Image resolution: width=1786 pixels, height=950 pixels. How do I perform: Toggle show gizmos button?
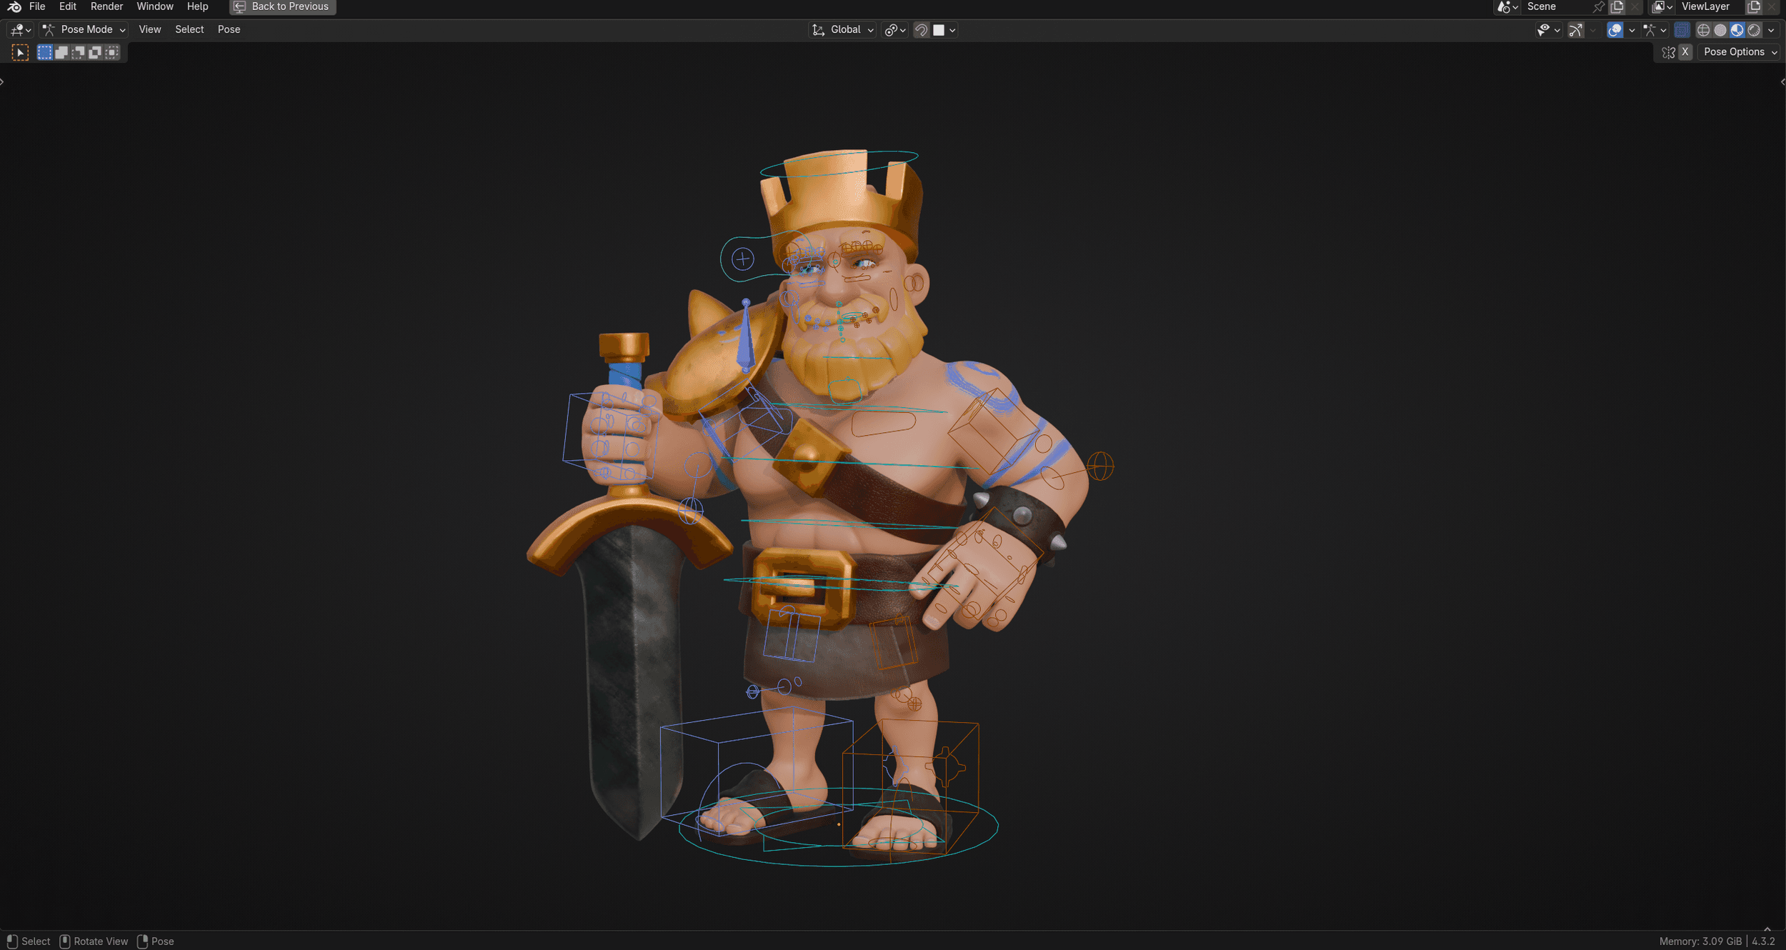[x=1575, y=30]
